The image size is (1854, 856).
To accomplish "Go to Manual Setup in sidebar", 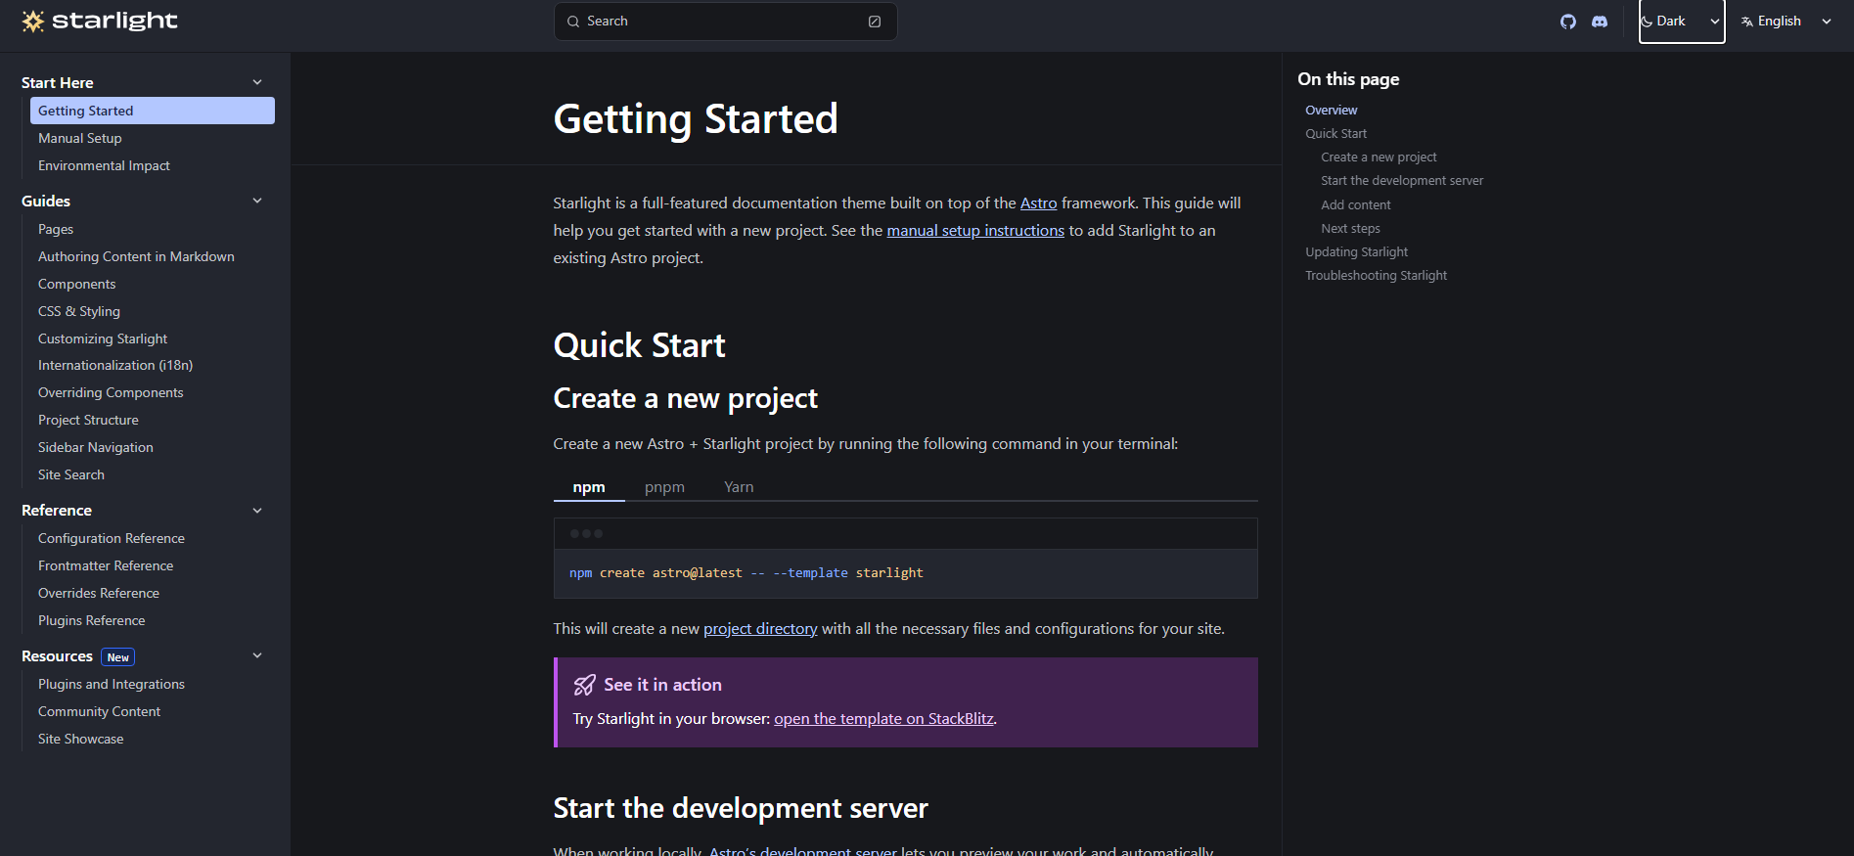I will tap(153, 138).
